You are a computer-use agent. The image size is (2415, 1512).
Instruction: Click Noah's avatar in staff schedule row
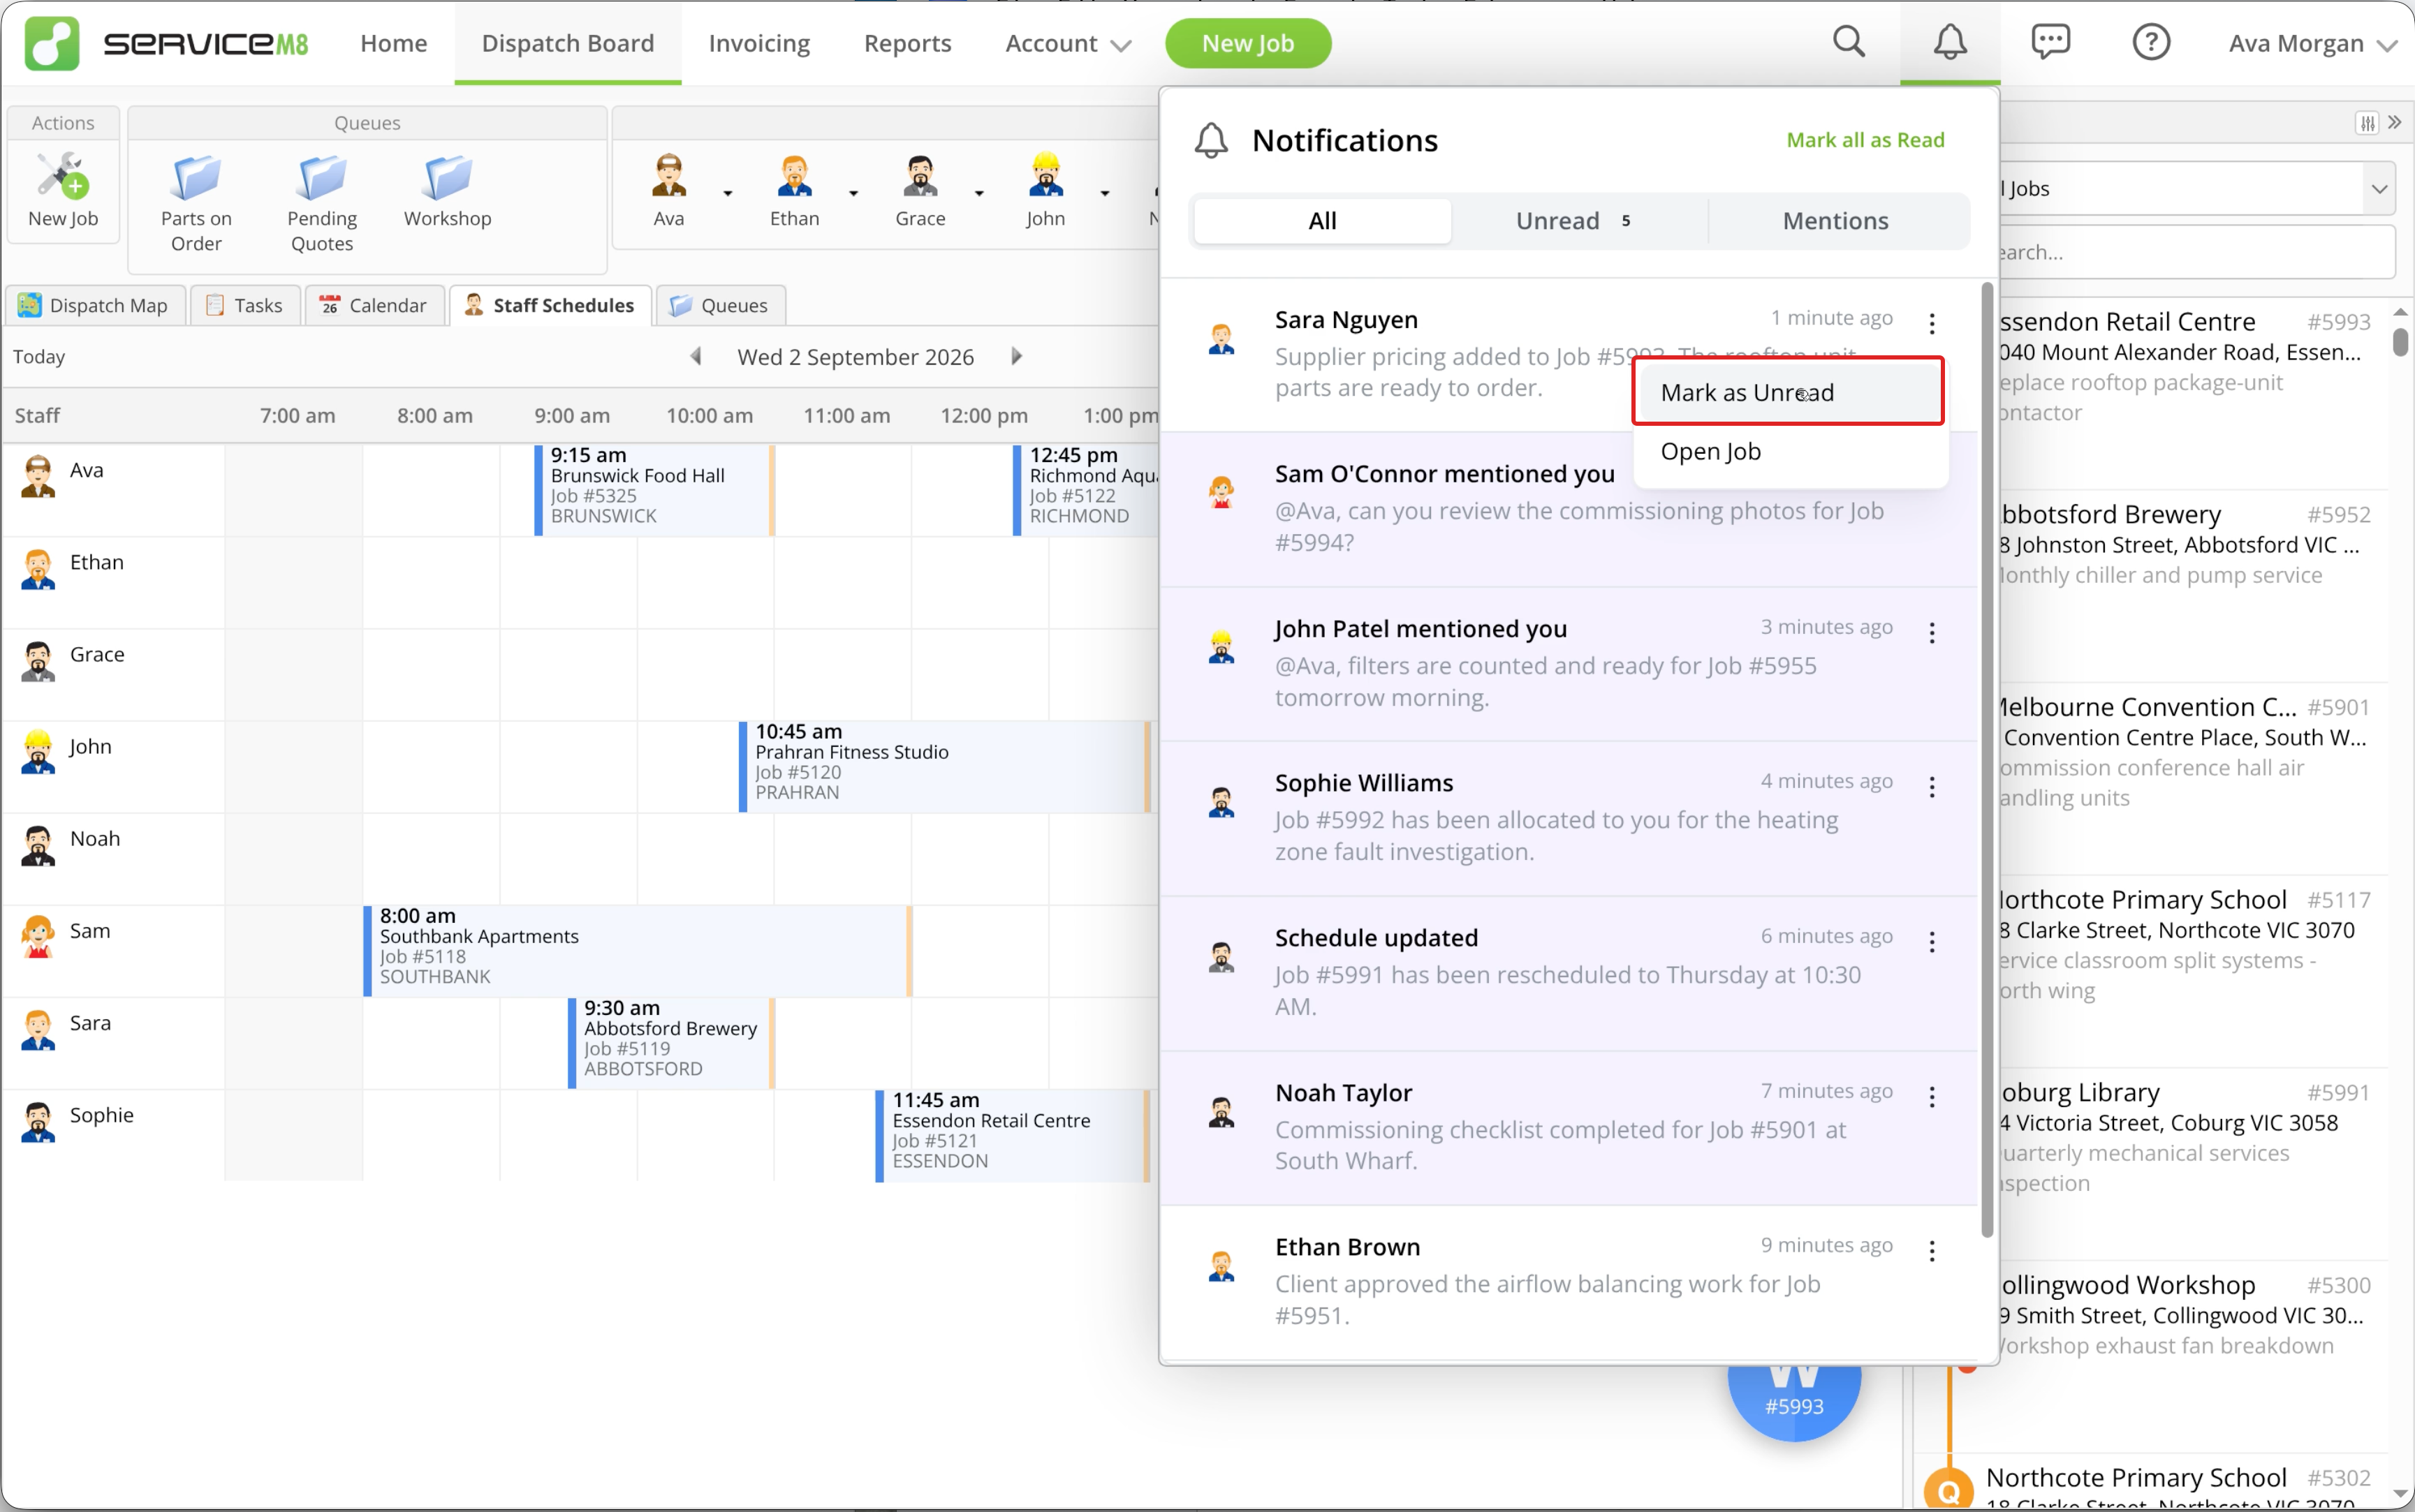pos(38,845)
